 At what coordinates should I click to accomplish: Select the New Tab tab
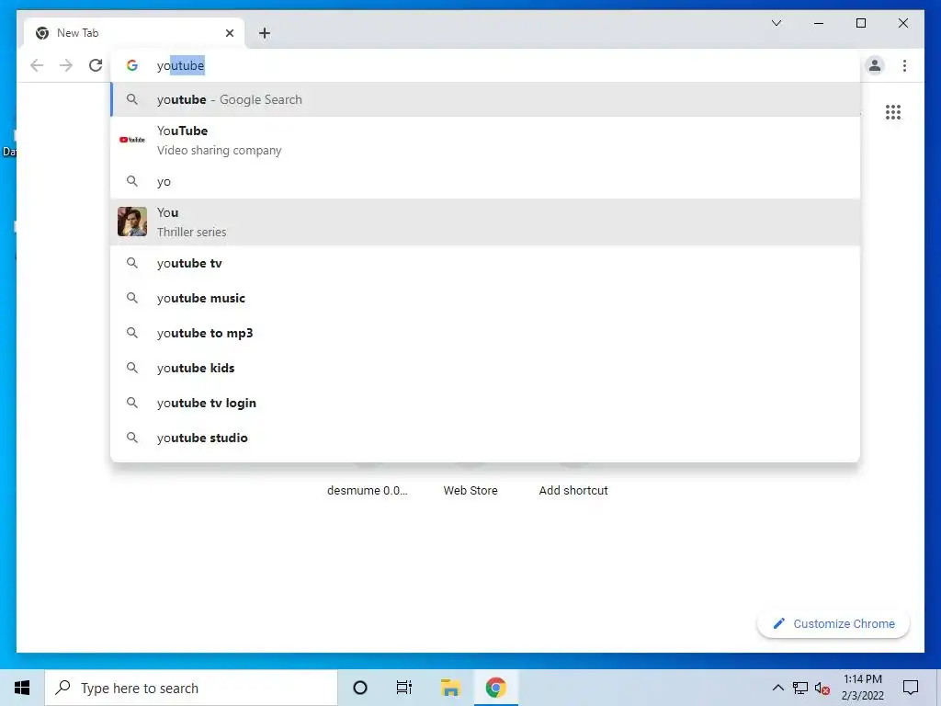pos(134,33)
